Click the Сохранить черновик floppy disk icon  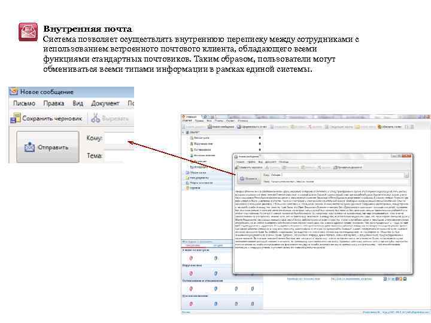tap(16, 118)
